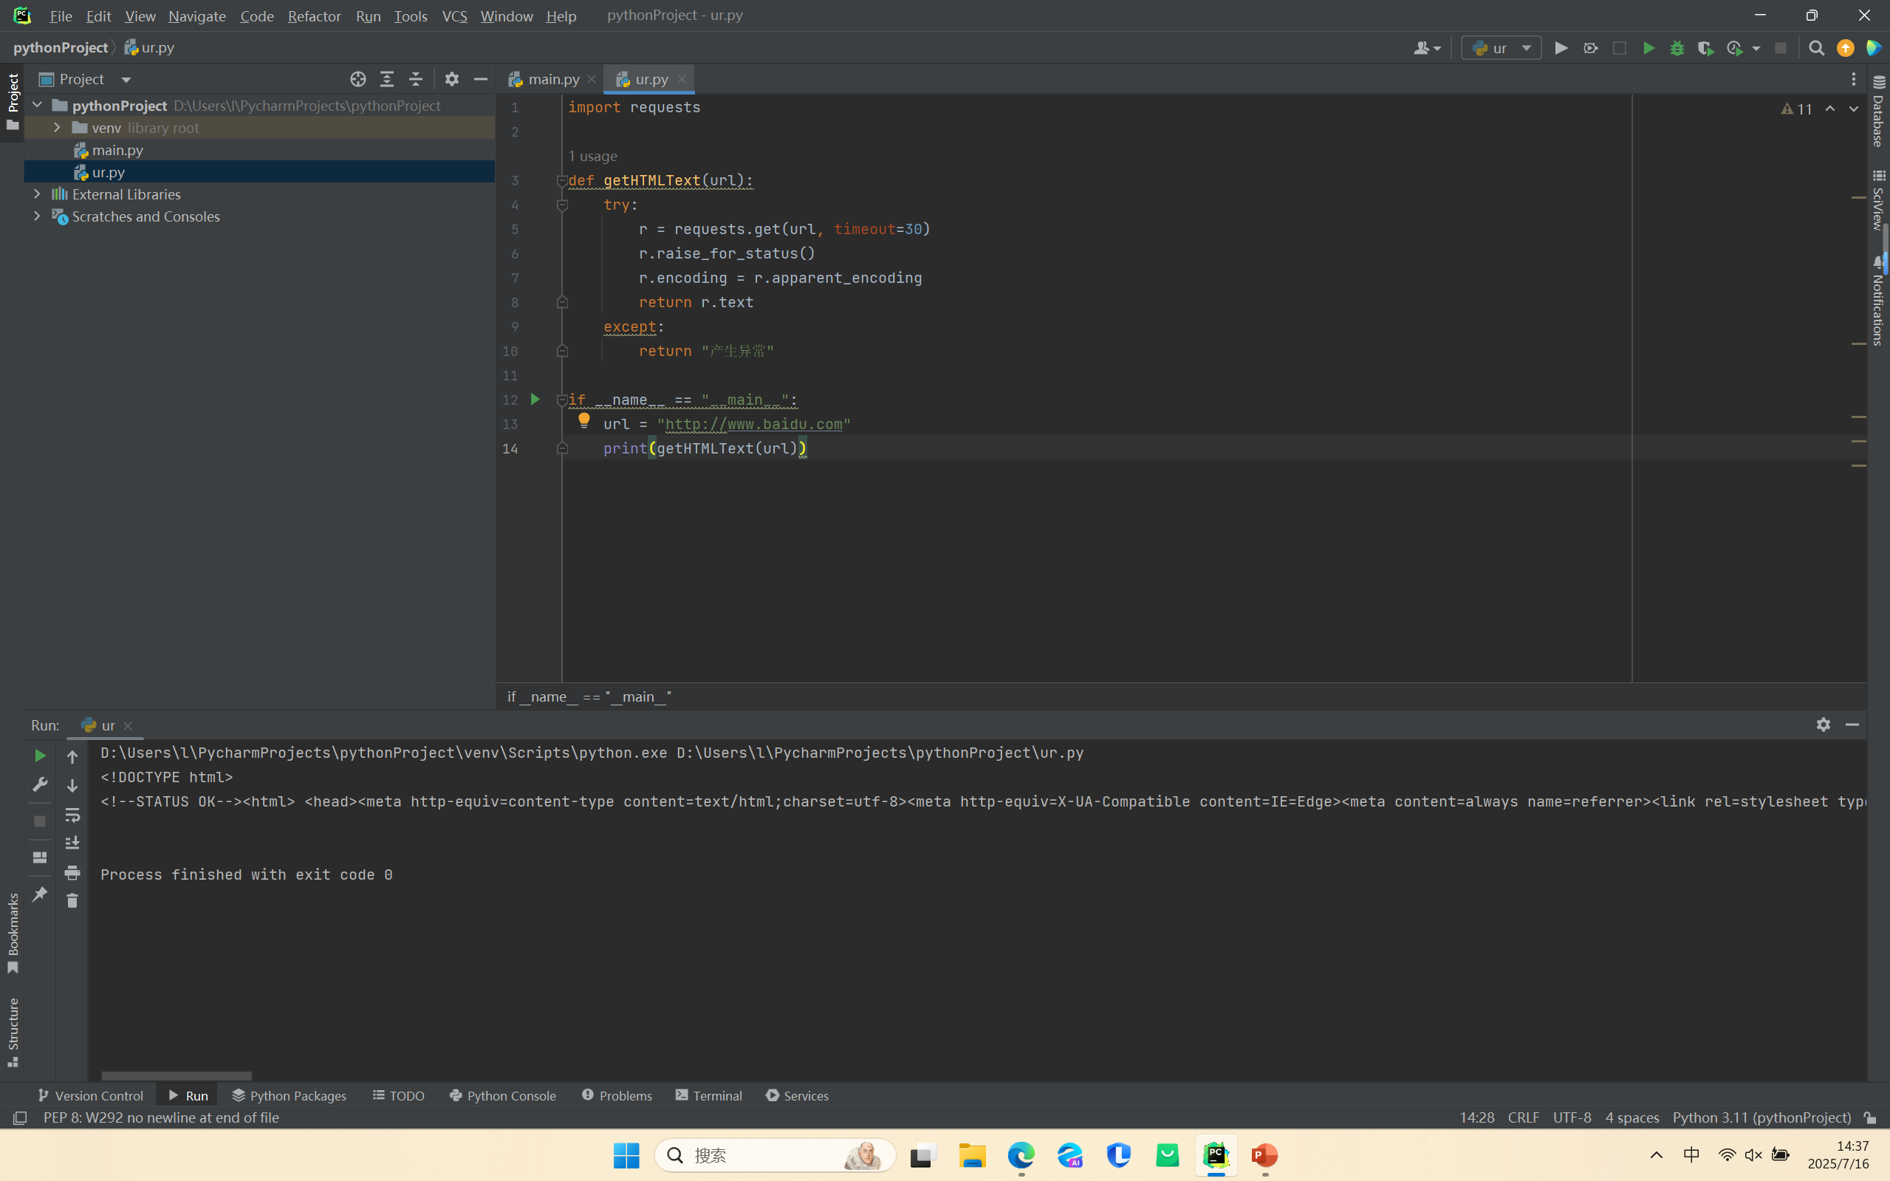Screen dimensions: 1890x1181
Task: Collapse all in Project panel
Action: (x=416, y=79)
